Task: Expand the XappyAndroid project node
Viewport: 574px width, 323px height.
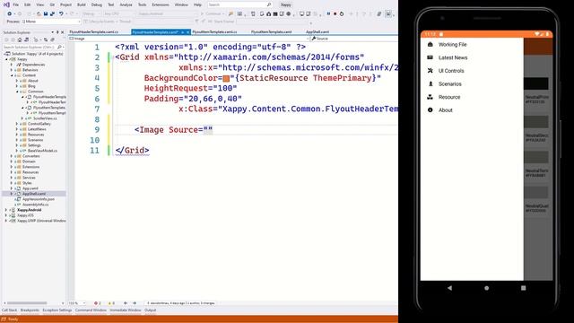Action: click(x=6, y=210)
